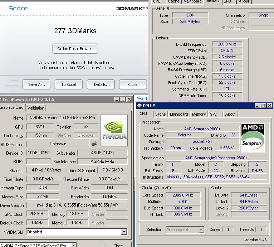Click the Channels # value Single

coord(262,15)
